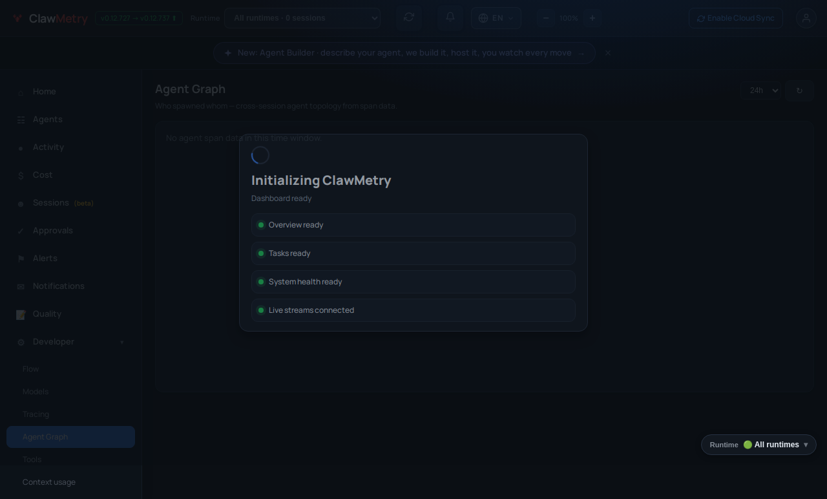This screenshot has width=827, height=499.
Task: Open the notifications bell icon
Action: (x=450, y=17)
